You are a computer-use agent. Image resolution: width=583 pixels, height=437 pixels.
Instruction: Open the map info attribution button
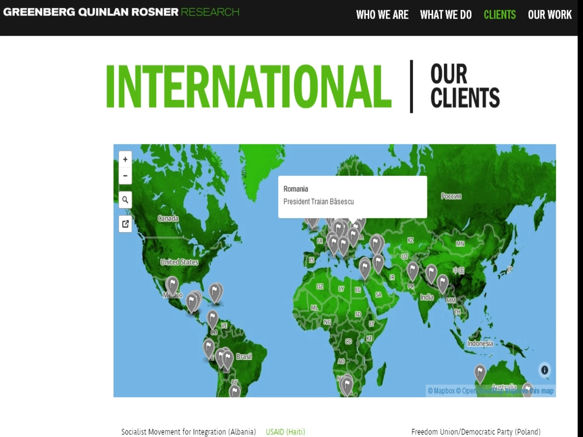pyautogui.click(x=544, y=370)
